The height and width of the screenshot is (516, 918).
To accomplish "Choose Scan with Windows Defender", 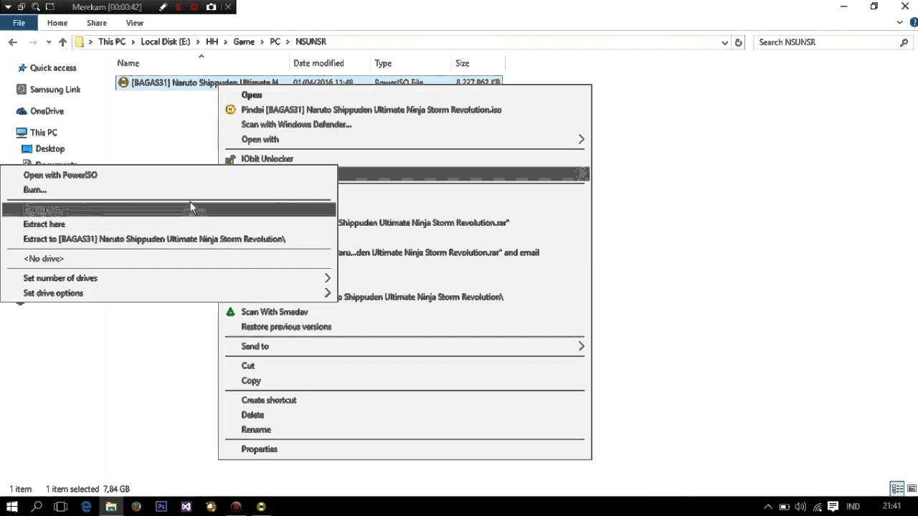I will [404, 125].
